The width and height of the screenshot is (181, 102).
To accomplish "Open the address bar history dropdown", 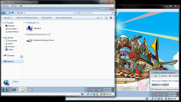I will (x=74, y=13).
